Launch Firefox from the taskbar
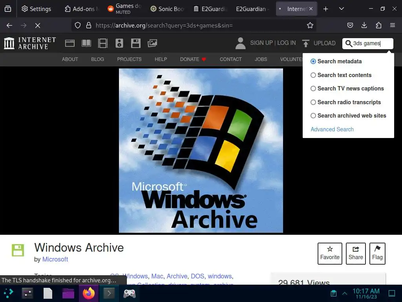This screenshot has height=302, width=402. coord(89,293)
